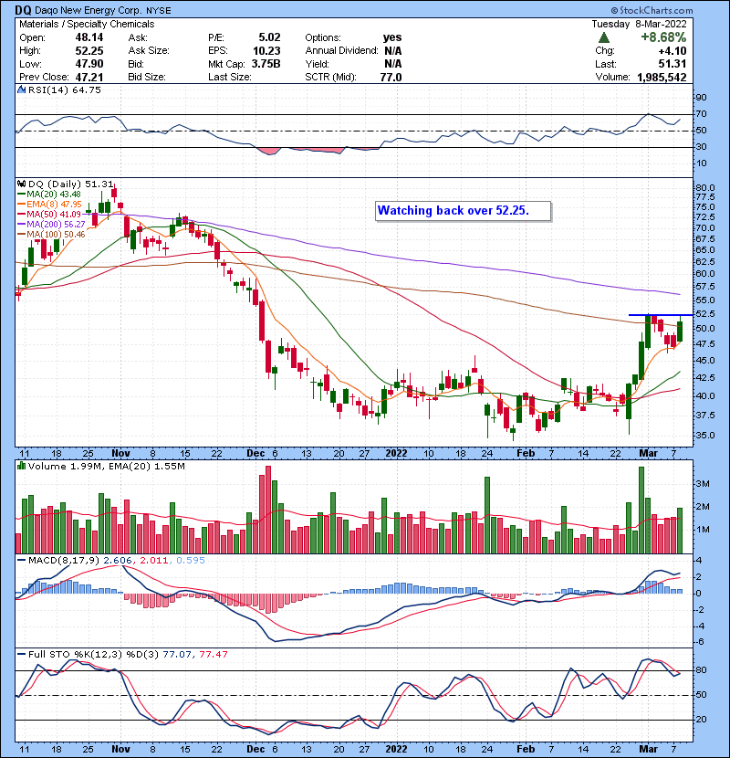Select the Chg value +4.10
The image size is (730, 758).
tap(672, 51)
